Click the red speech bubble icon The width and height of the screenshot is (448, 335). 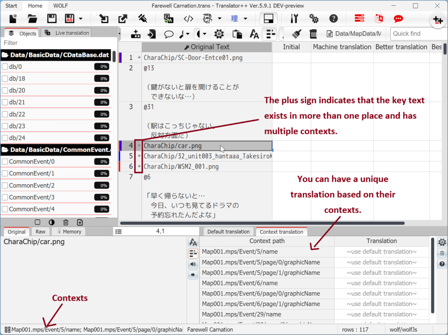pyautogui.click(x=398, y=19)
